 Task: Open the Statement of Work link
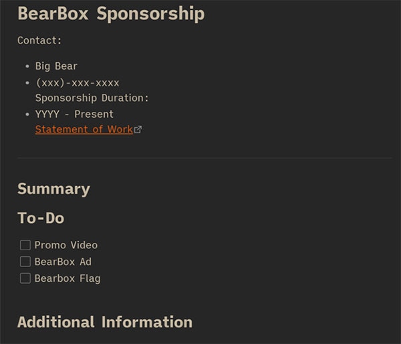click(84, 129)
